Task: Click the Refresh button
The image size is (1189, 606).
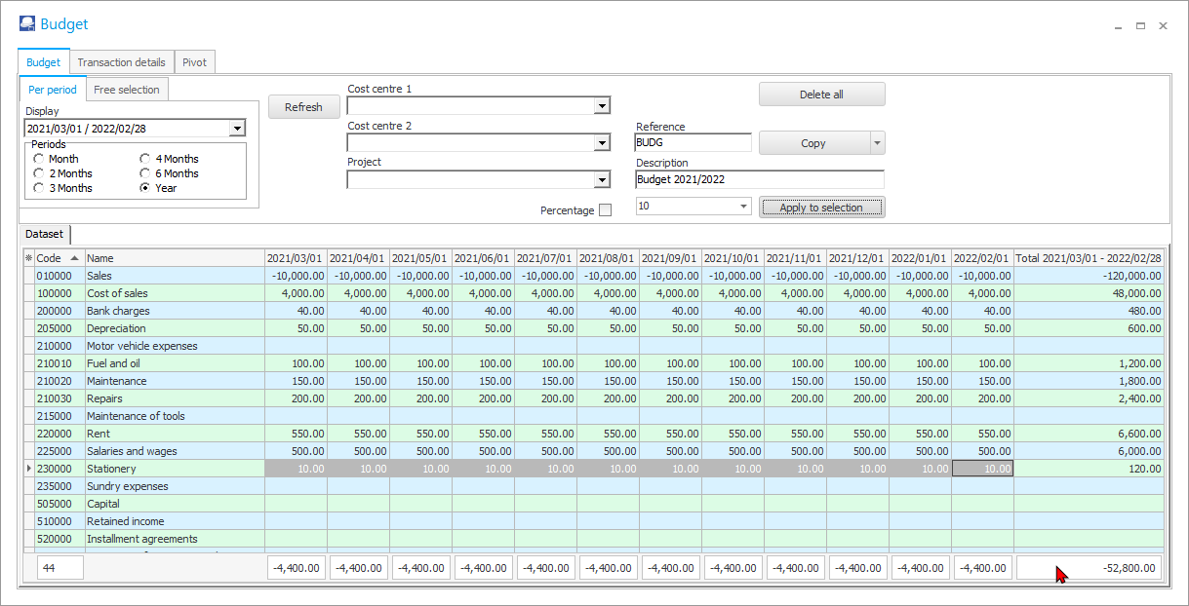Action: 303,107
